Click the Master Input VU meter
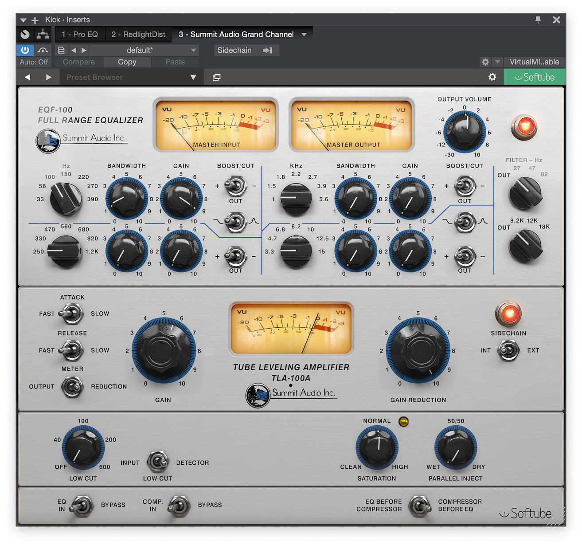Image resolution: width=582 pixels, height=545 pixels. [x=216, y=125]
